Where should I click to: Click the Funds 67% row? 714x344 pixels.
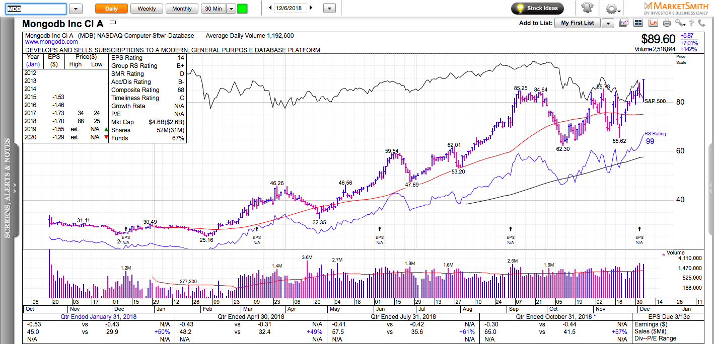click(x=148, y=138)
